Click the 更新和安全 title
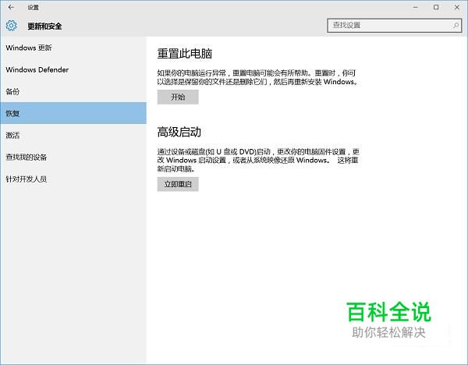The image size is (468, 365). (x=44, y=27)
